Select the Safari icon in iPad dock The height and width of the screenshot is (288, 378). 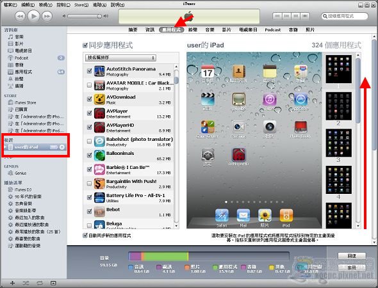pos(222,216)
